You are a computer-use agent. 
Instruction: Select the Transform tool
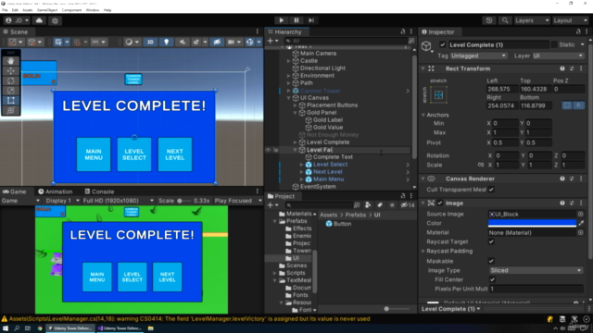[x=10, y=110]
